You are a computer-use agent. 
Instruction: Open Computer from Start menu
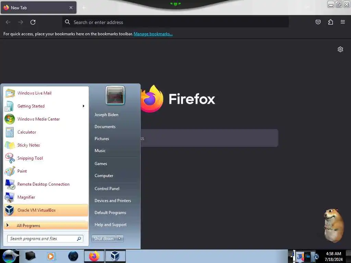pyautogui.click(x=104, y=176)
